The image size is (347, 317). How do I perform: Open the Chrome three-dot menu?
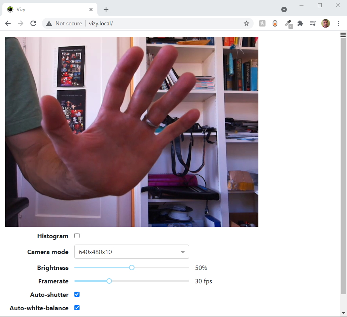[x=339, y=23]
